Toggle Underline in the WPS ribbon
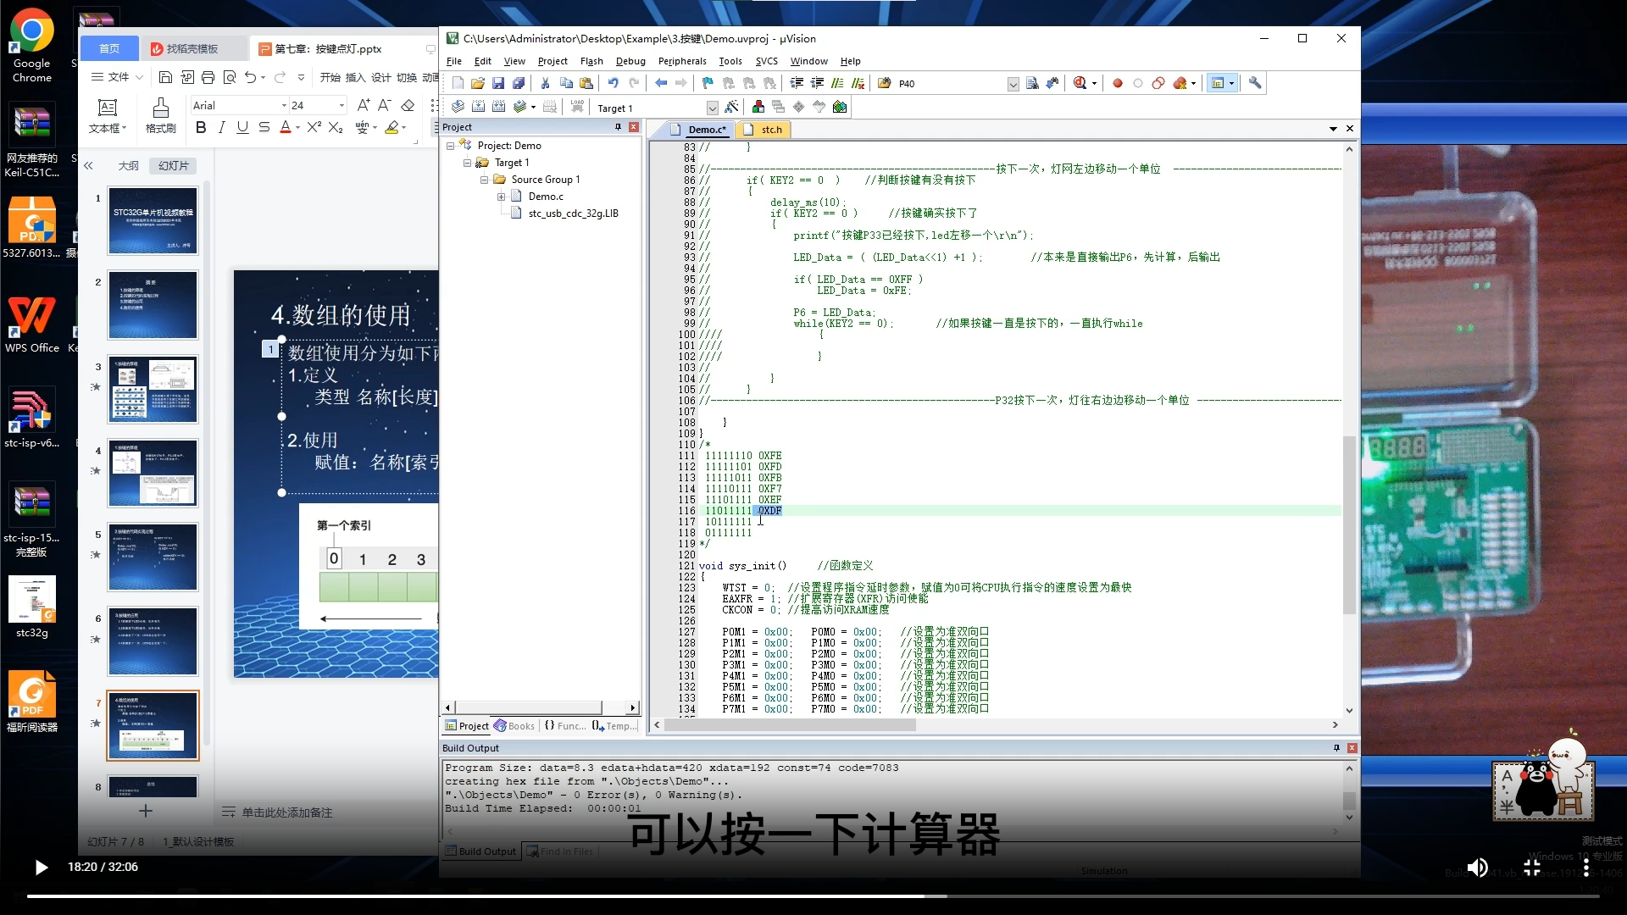Viewport: 1627px width, 915px height. (242, 127)
